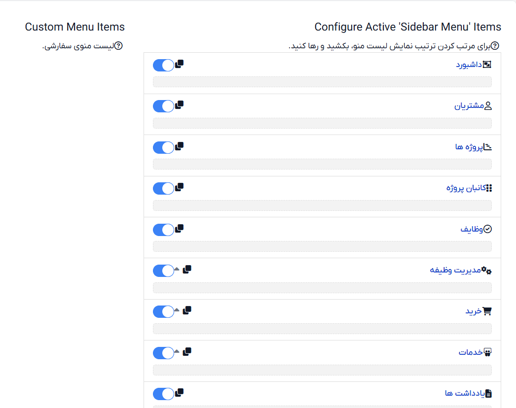Screen dimensions: 516x408
Task: Toggle off the مشتریان menu item
Action: 164,106
